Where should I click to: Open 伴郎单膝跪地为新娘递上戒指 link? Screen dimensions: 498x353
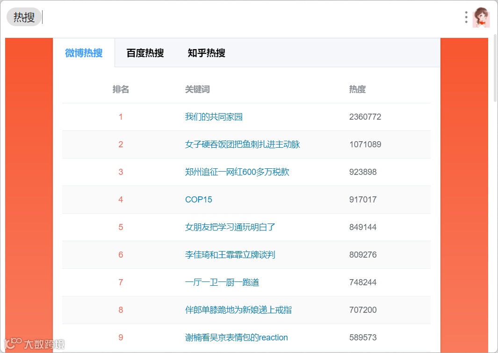238,310
